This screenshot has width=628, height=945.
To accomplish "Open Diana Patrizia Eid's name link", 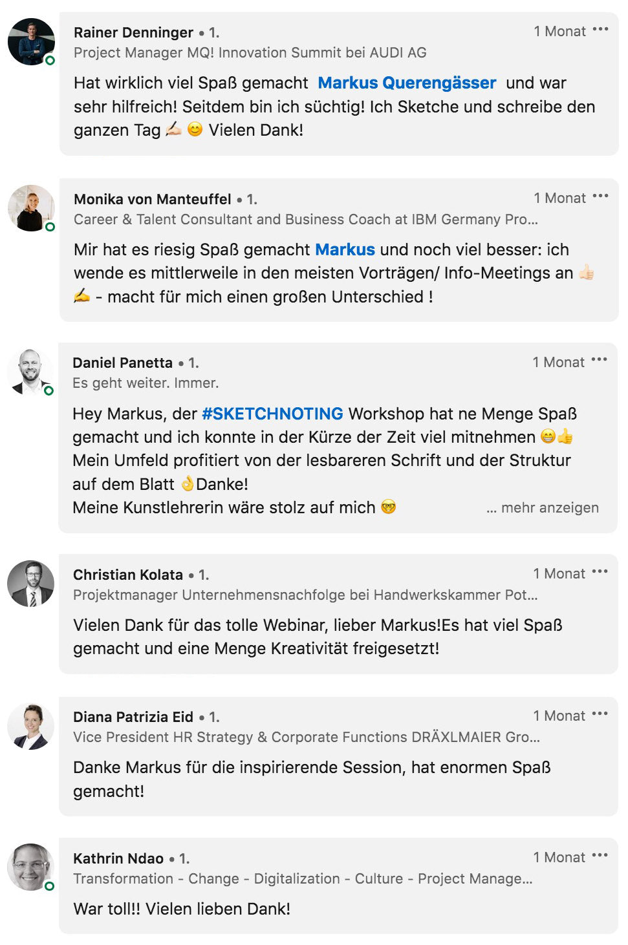I will click(133, 717).
